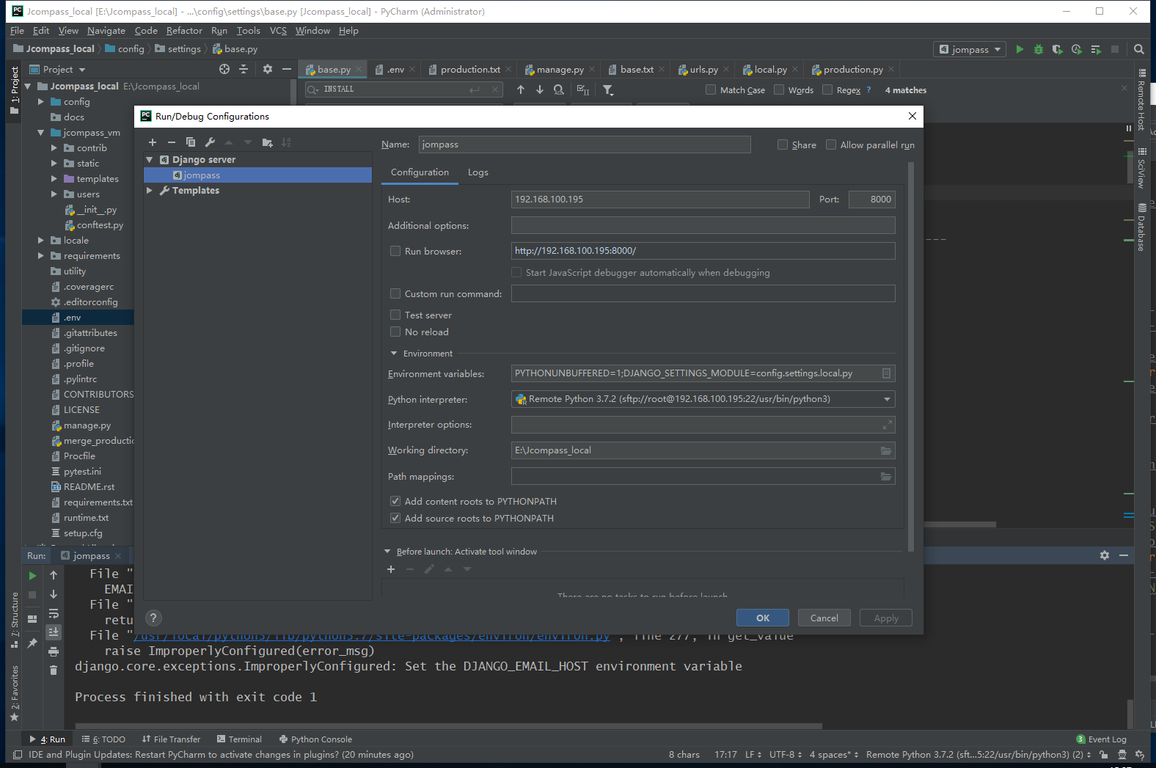Viewport: 1156px width, 768px height.
Task: Edit templates wrench icon in dialog
Action: click(210, 142)
